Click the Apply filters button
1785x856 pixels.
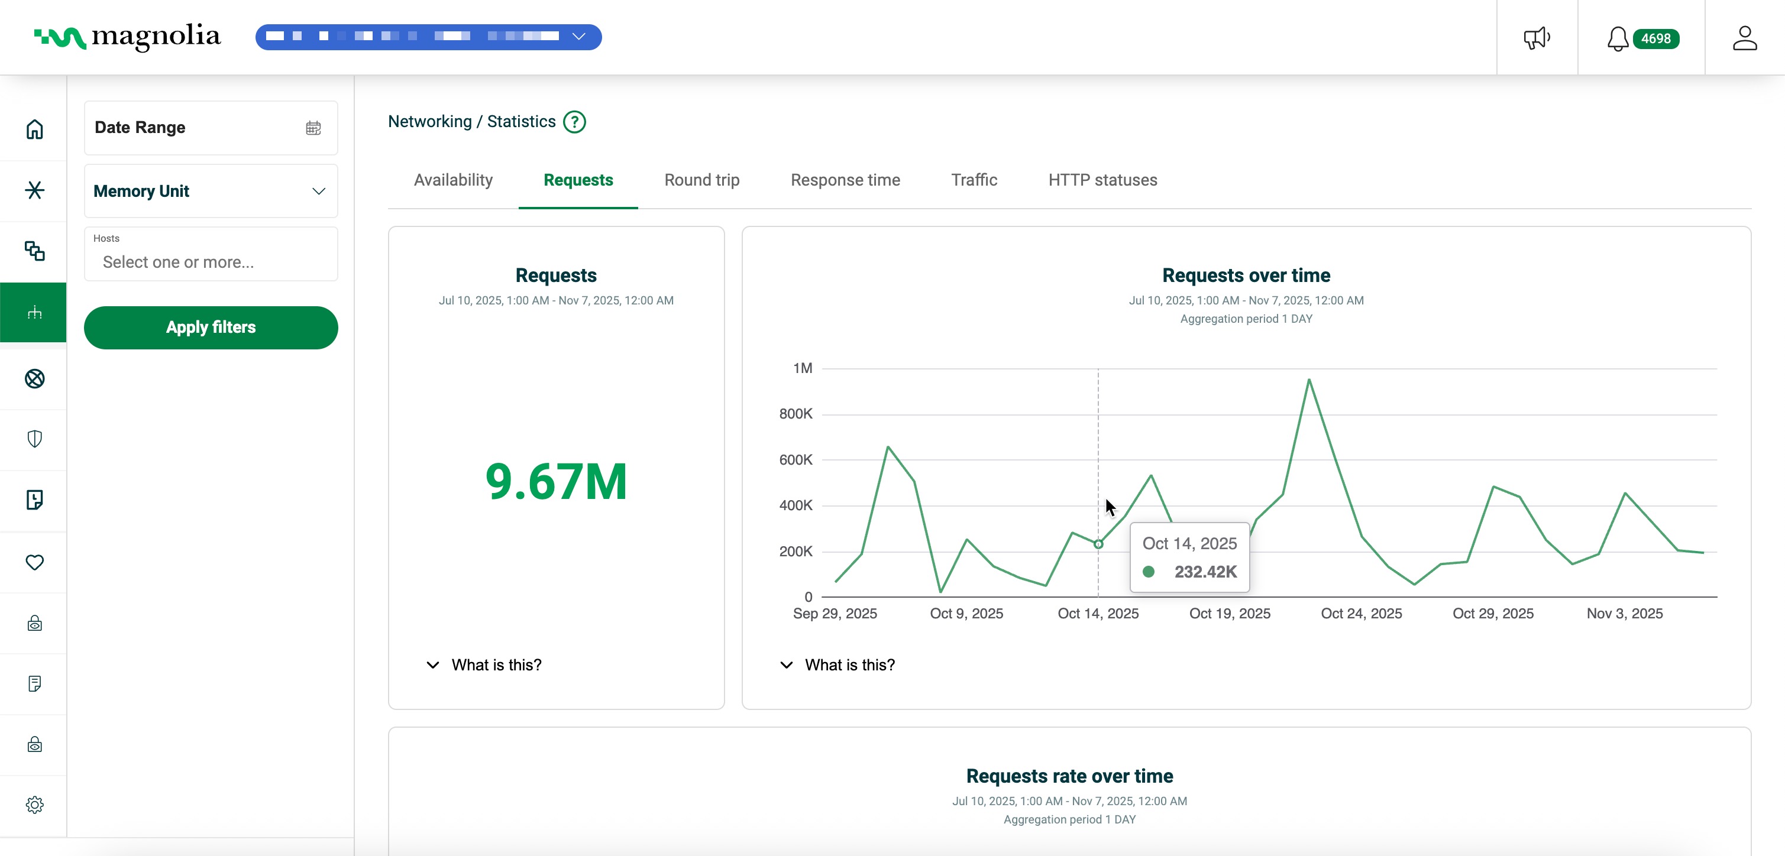[x=211, y=328]
